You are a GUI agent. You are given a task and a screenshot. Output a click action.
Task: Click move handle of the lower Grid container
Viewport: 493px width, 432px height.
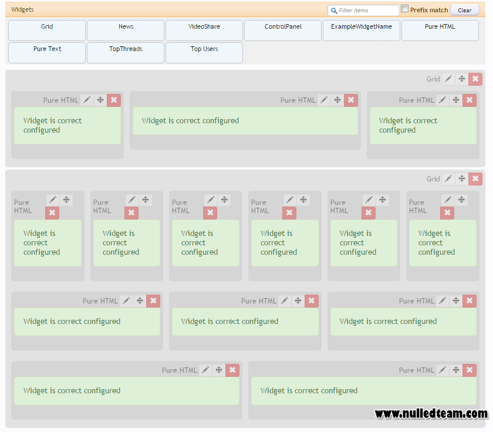coord(462,179)
